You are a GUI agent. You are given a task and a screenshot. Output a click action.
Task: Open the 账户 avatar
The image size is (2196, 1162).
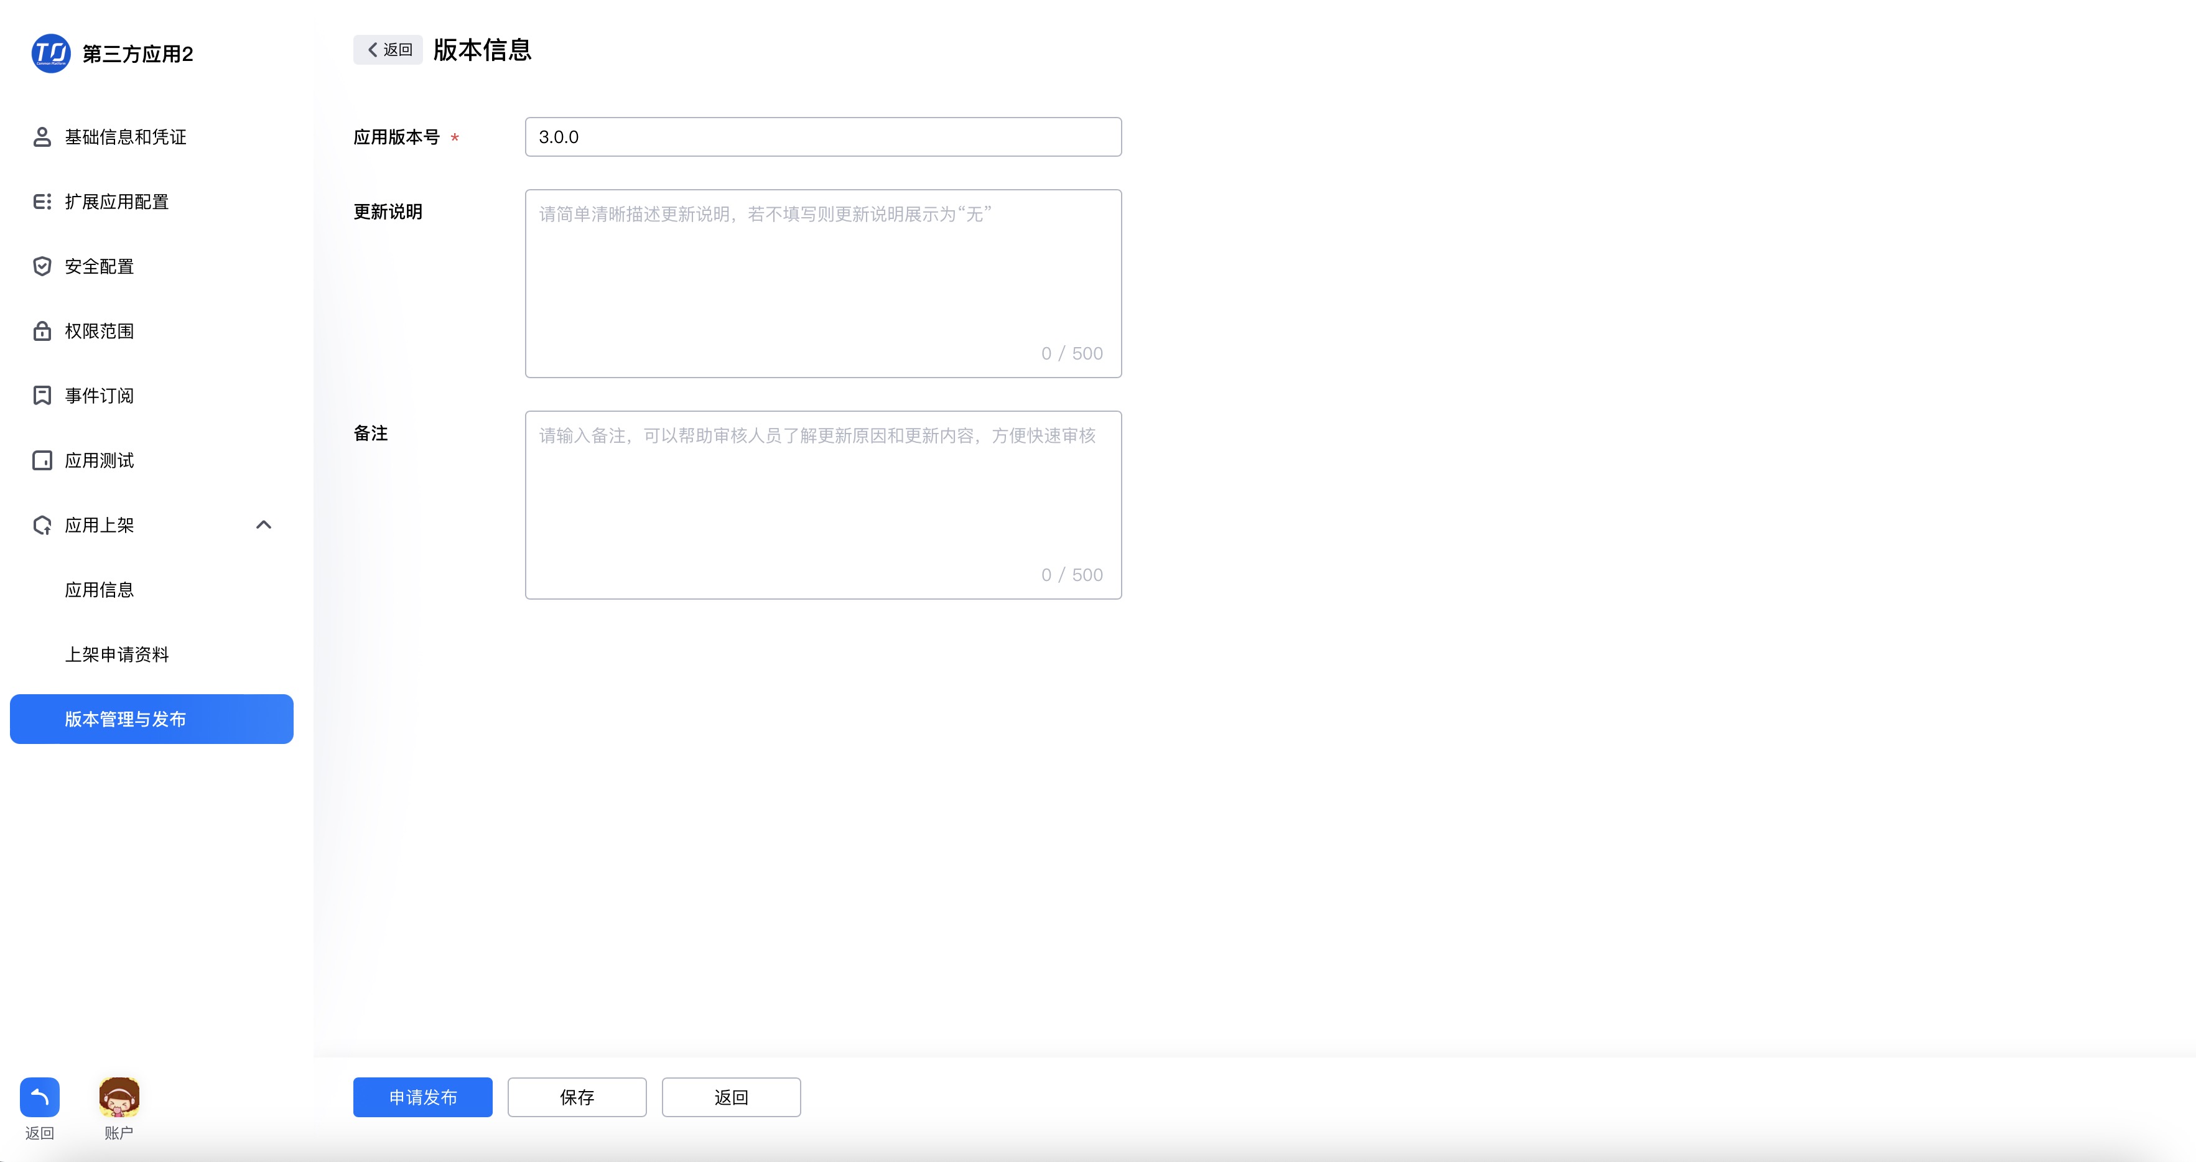click(119, 1097)
